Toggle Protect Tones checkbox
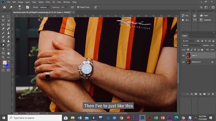This screenshot has height=121, width=216. click(78, 7)
